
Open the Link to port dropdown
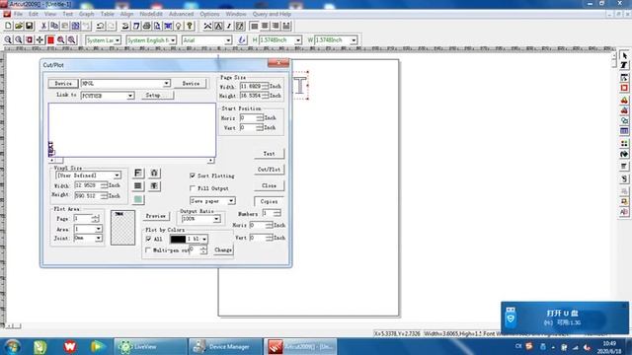(x=130, y=96)
